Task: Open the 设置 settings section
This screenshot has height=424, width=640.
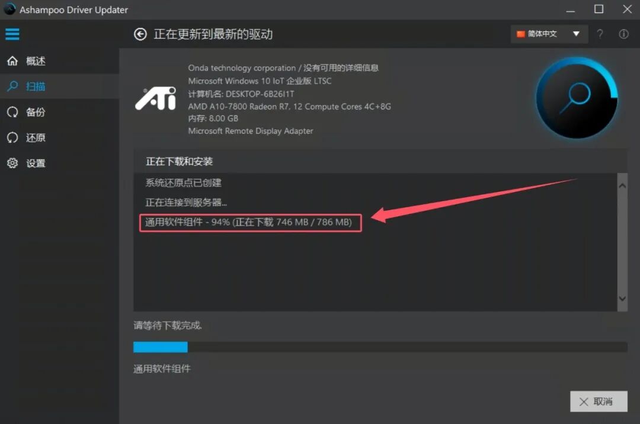Action: 60,163
